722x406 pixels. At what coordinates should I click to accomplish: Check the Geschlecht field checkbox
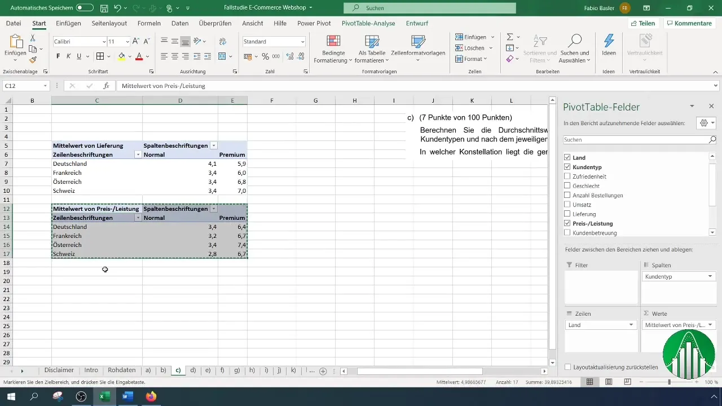(x=567, y=186)
